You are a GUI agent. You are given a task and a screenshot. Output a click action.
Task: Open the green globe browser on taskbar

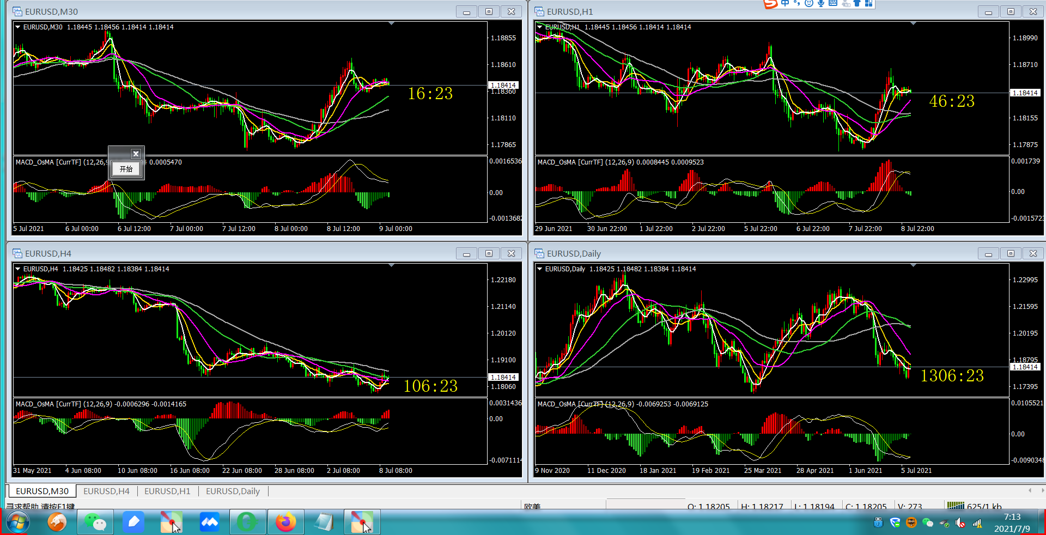coord(248,522)
